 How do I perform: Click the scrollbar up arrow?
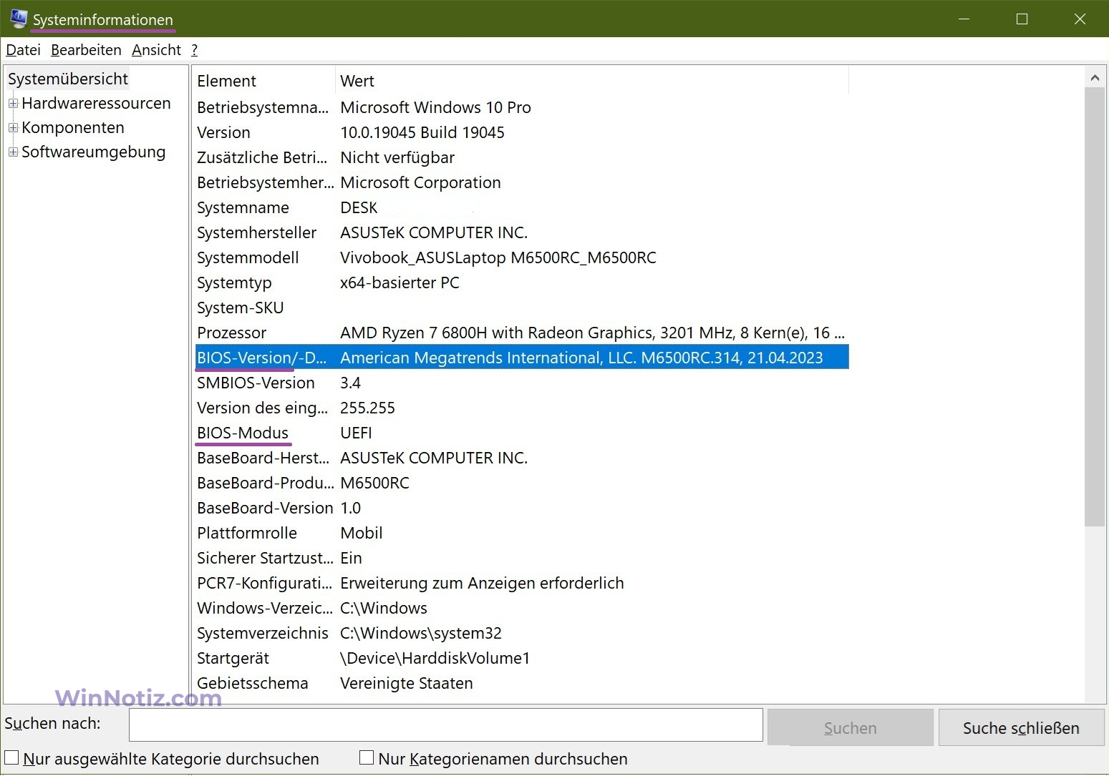click(1094, 77)
